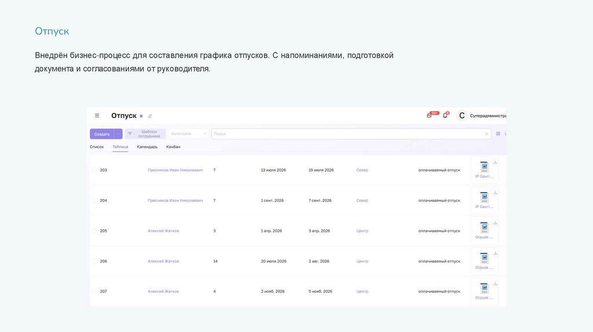Click into the Поиск search field
This screenshot has width=593, height=332.
347,134
